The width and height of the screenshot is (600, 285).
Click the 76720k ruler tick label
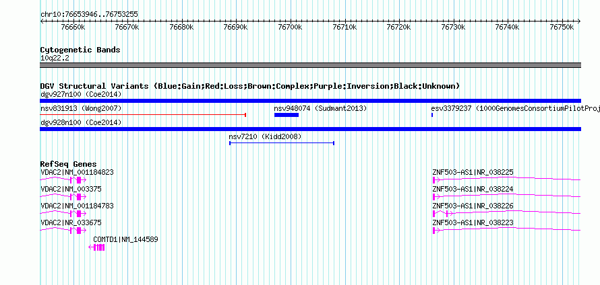399,27
